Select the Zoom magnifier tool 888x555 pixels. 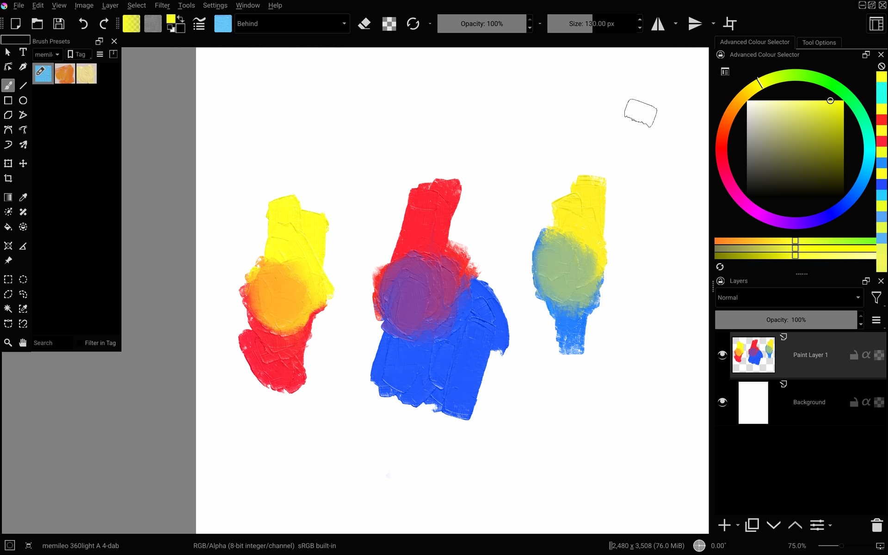point(8,343)
